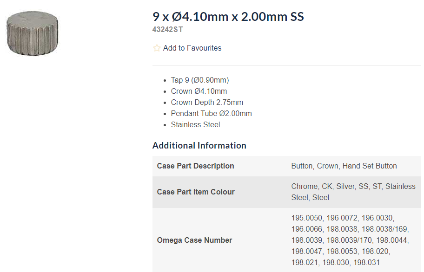The height and width of the screenshot is (272, 424).
Task: Open the knurled crown product thumbnail
Action: pyautogui.click(x=33, y=34)
